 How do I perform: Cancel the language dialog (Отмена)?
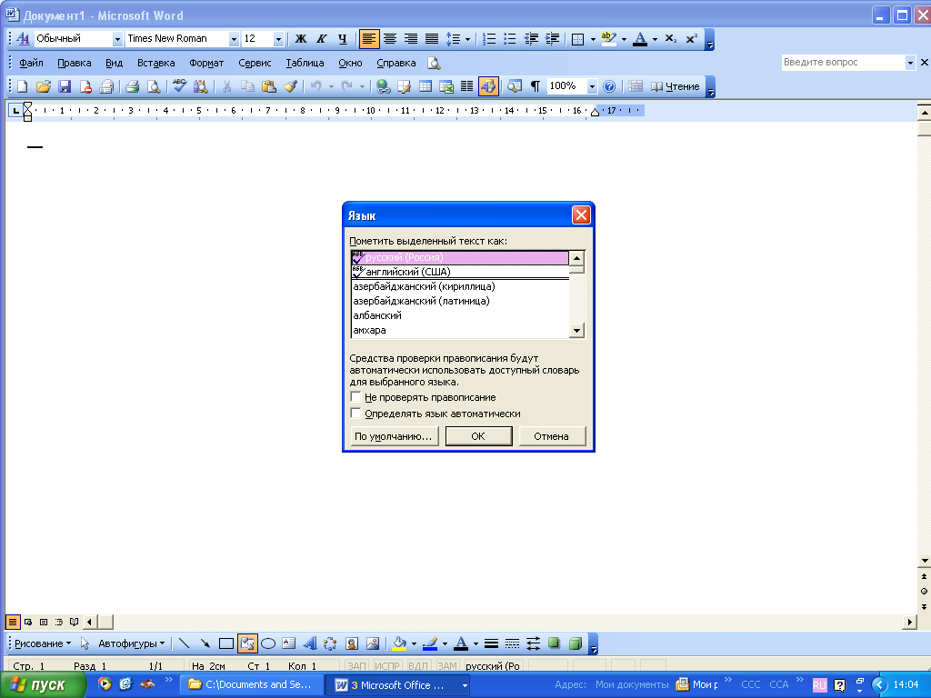552,436
